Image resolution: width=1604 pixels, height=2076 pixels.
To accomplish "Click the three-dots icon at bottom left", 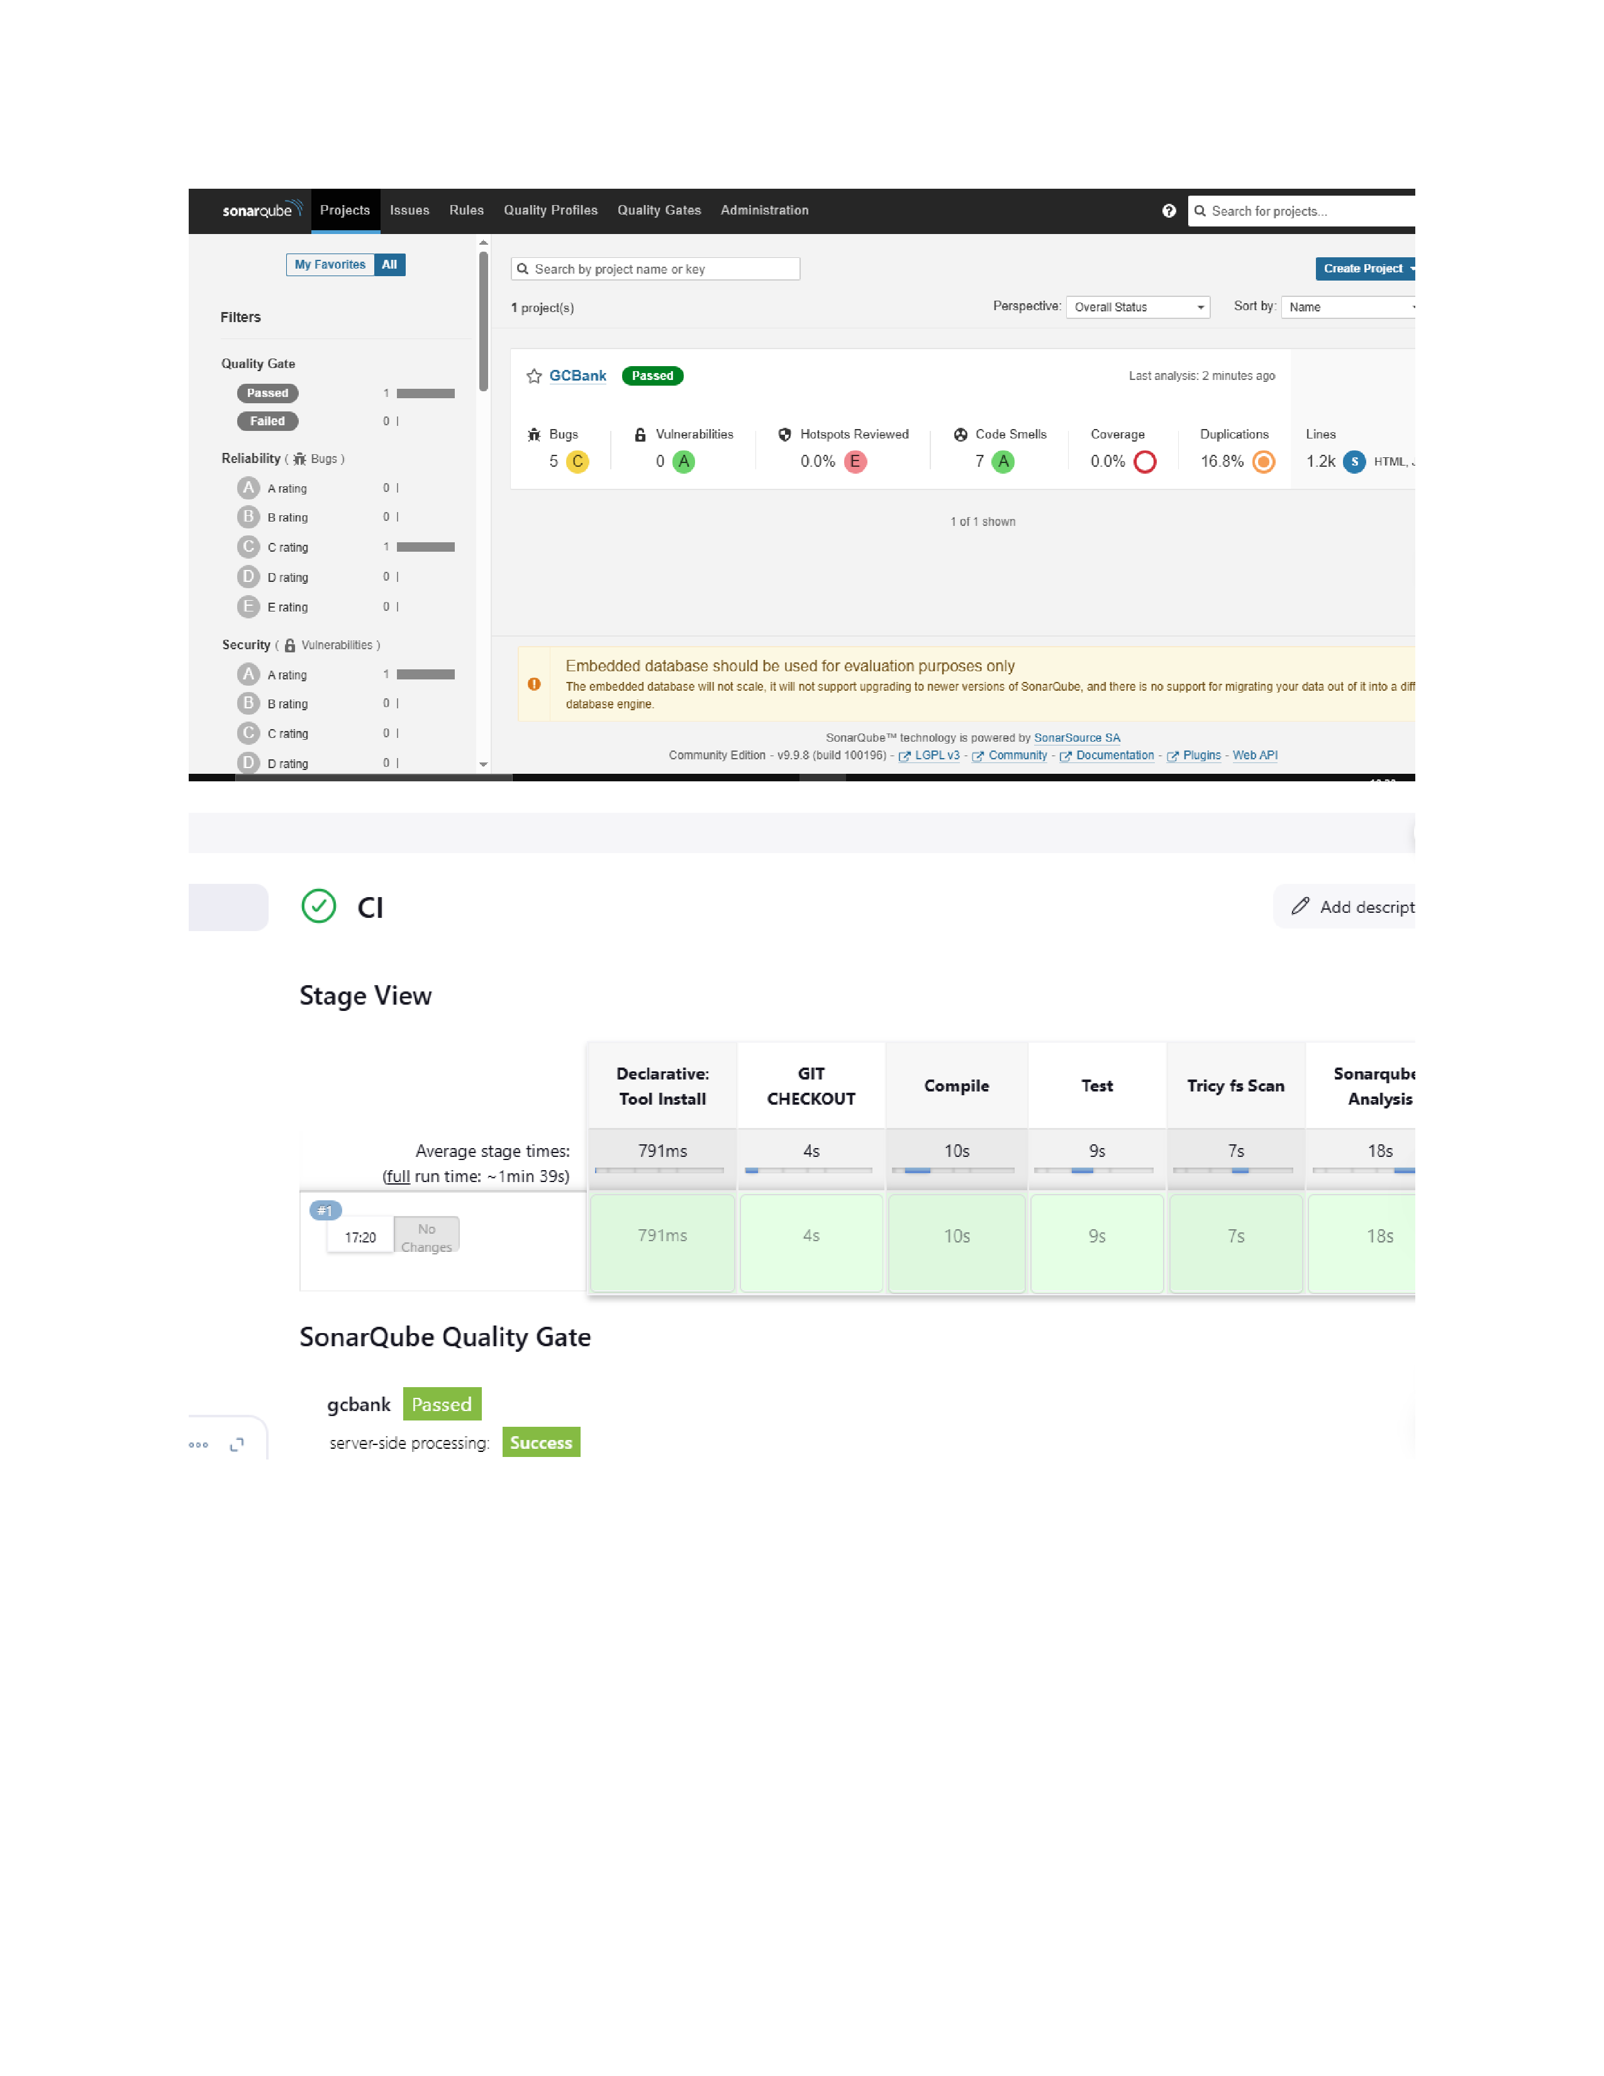I will pos(199,1445).
